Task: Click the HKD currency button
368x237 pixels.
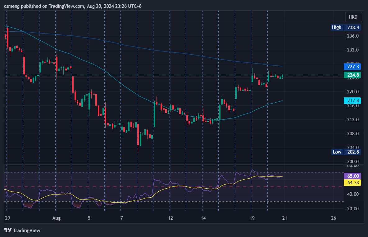Action: click(353, 17)
